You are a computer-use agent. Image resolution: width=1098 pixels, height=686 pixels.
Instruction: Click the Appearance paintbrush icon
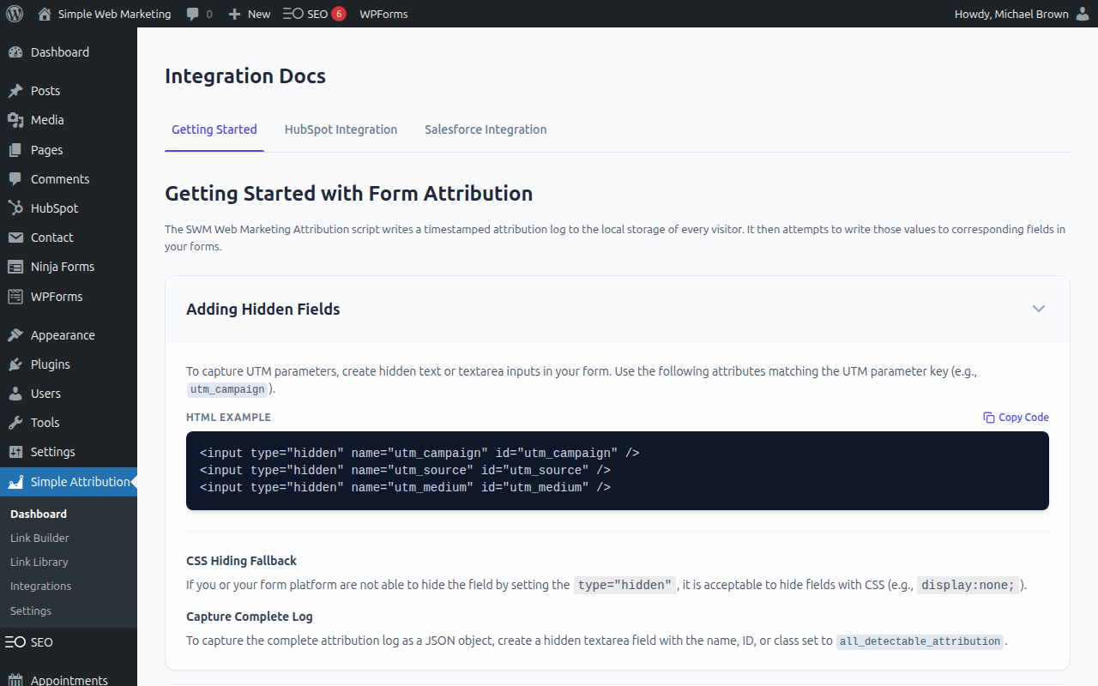[x=15, y=335]
